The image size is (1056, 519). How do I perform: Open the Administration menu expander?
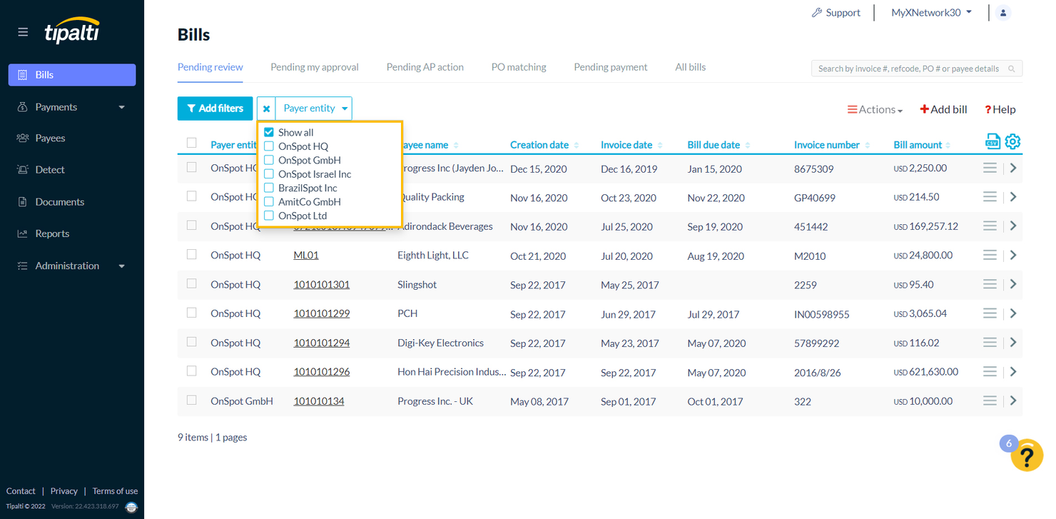(68, 266)
